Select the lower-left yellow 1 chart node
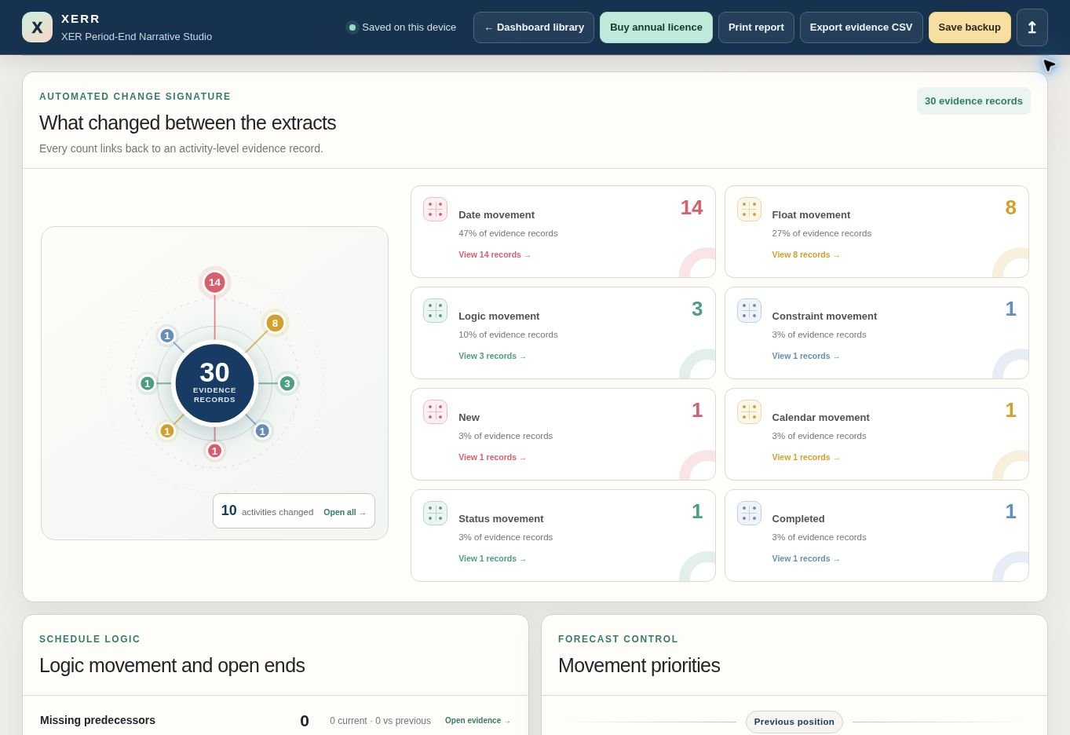Viewport: 1070px width, 735px height. pos(166,430)
